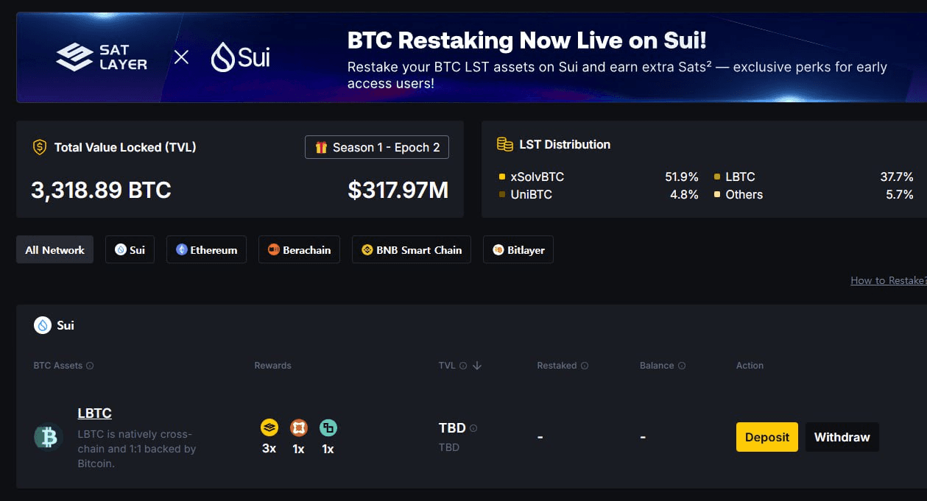The height and width of the screenshot is (501, 927).
Task: Open the How to Restake link
Action: (889, 280)
